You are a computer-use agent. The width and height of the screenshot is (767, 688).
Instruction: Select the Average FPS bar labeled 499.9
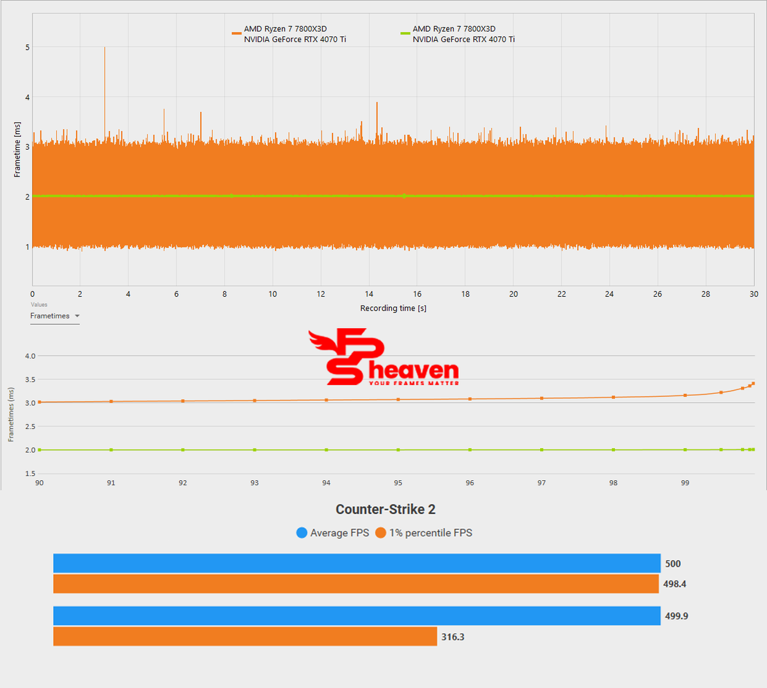pos(357,616)
